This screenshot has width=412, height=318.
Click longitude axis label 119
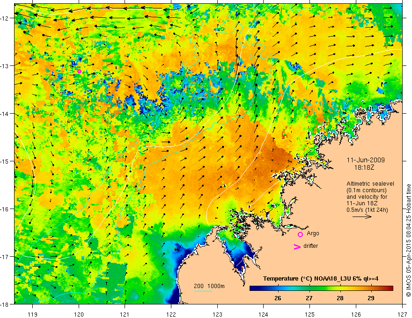point(33,314)
